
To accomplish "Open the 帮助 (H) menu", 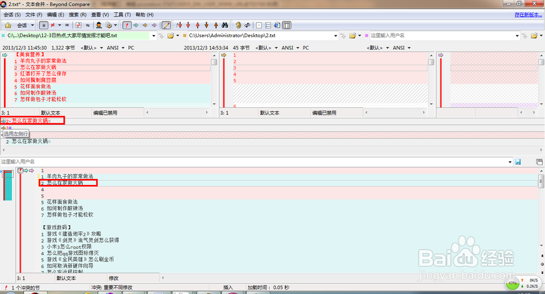I will (x=144, y=15).
